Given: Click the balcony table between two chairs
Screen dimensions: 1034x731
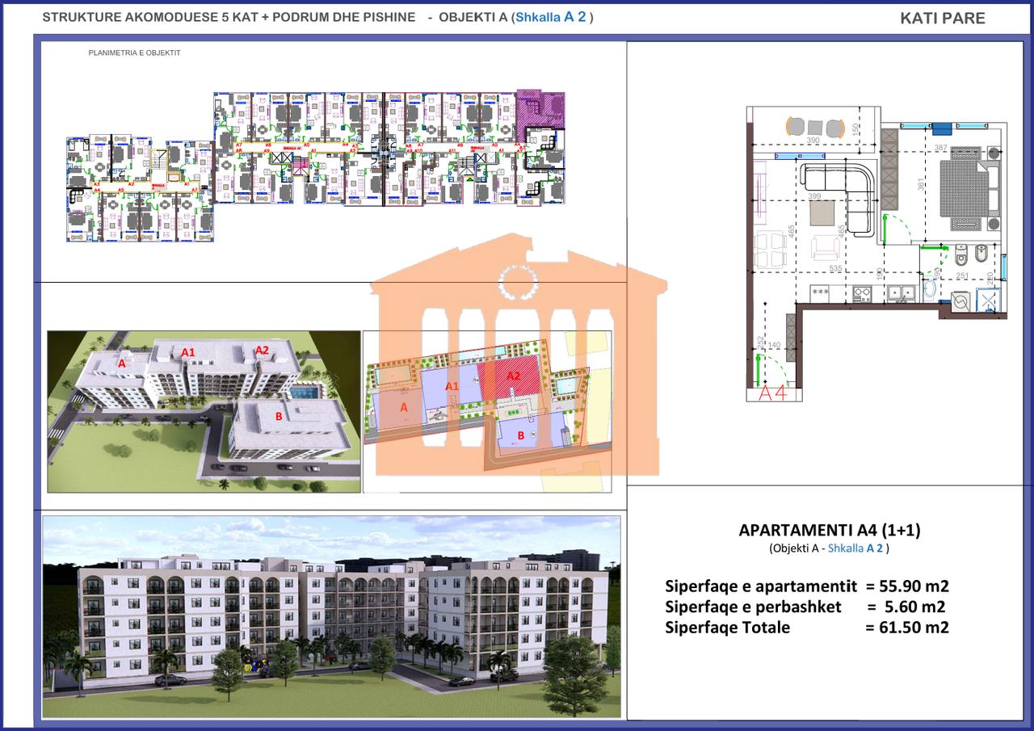Looking at the screenshot, I should click(815, 126).
